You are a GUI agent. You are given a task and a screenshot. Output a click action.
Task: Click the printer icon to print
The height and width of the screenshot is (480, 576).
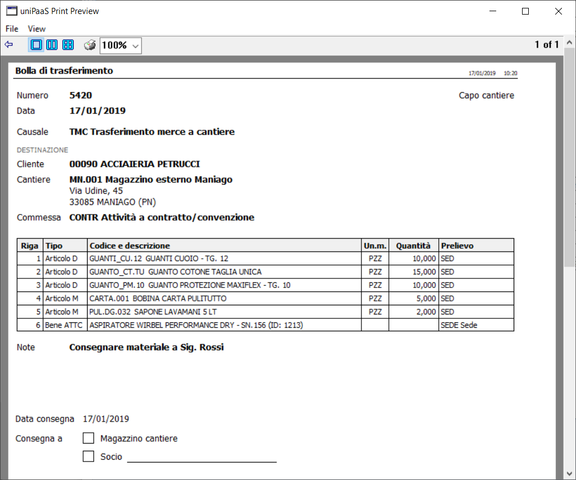[90, 45]
